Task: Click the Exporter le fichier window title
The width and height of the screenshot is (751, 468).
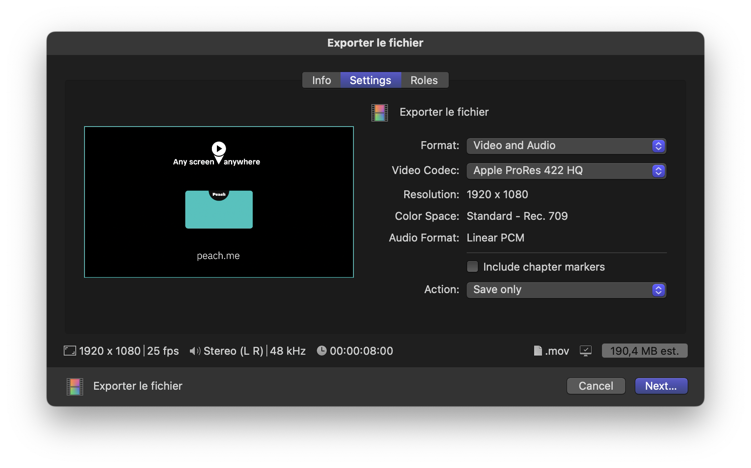Action: point(375,43)
